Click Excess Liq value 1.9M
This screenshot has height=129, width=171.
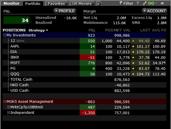click(x=162, y=18)
